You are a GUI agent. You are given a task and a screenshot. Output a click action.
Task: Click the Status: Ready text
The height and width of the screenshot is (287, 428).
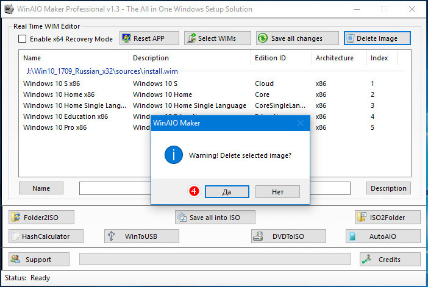(27, 278)
